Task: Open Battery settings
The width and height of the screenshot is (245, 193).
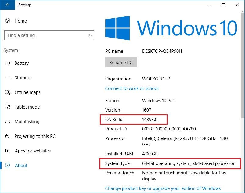Action: [x=22, y=63]
